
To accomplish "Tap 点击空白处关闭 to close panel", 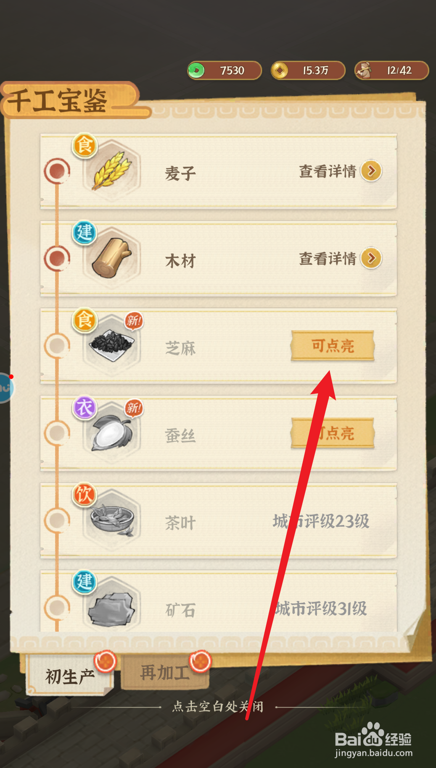I will 218,707.
